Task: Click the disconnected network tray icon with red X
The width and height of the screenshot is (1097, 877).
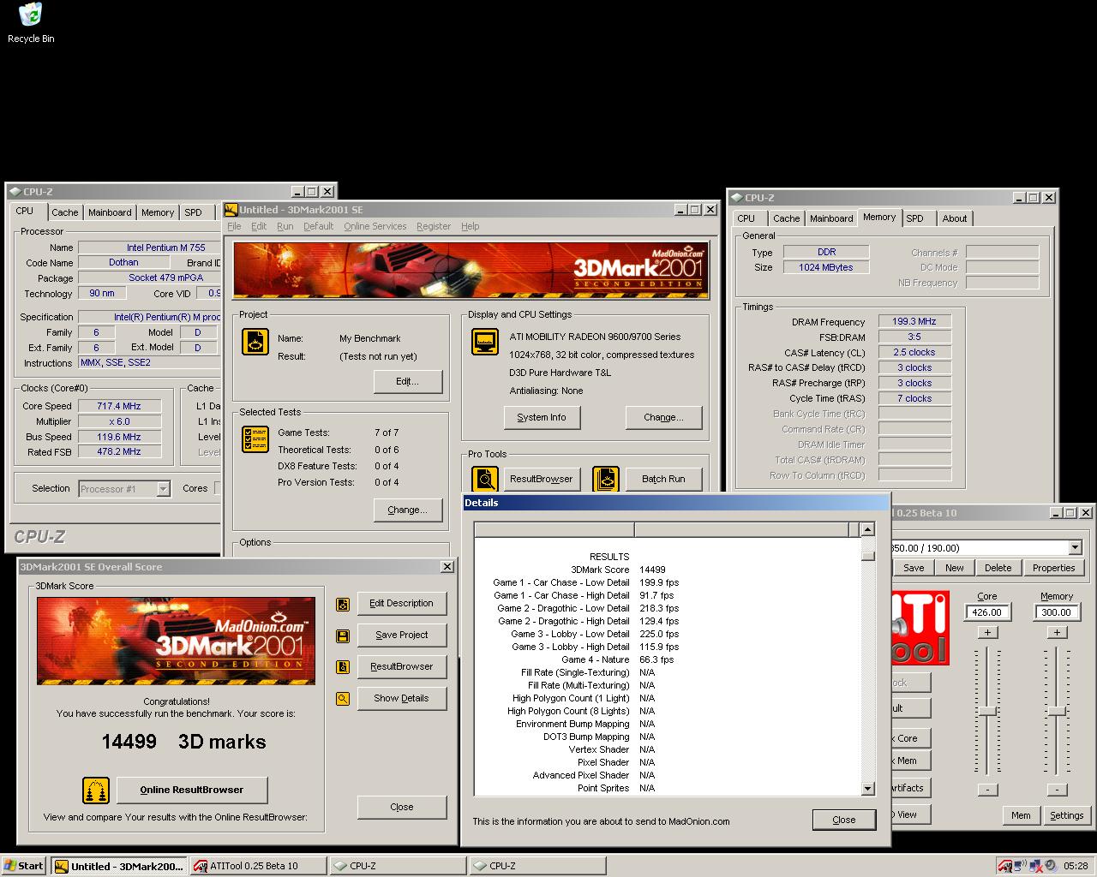Action: (1035, 866)
